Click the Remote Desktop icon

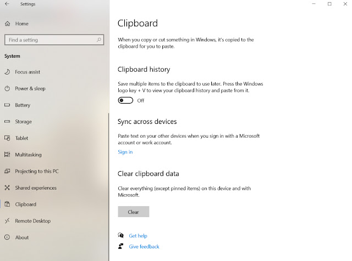[x=7, y=221]
